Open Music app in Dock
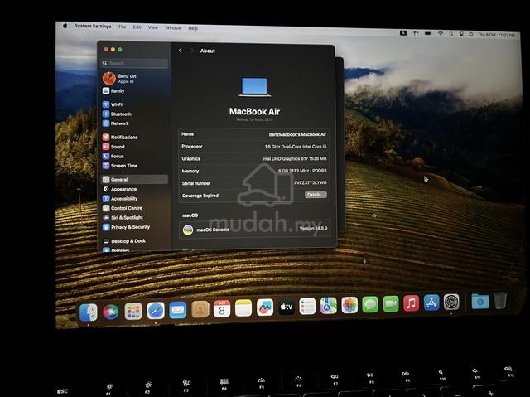530x397 pixels. [411, 303]
